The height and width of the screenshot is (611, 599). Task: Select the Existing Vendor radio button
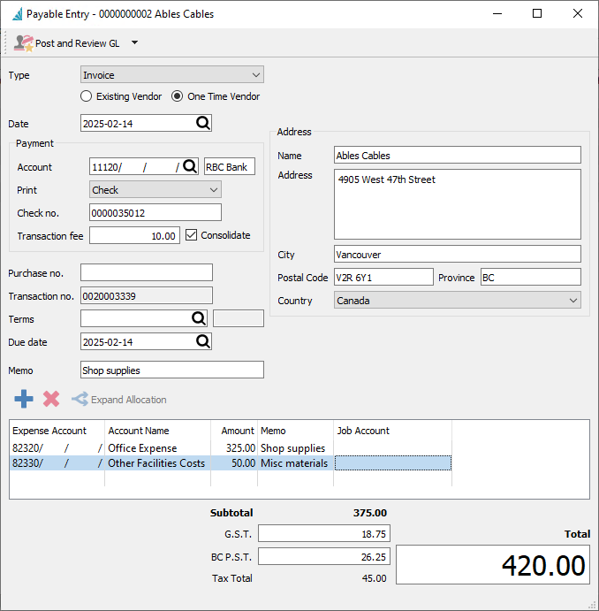tap(86, 96)
